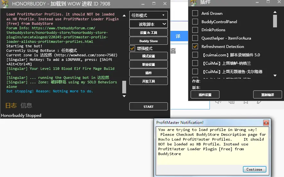The image size is (284, 177).
Task: Open 职业设置 class settings
Action: click(x=149, y=64)
